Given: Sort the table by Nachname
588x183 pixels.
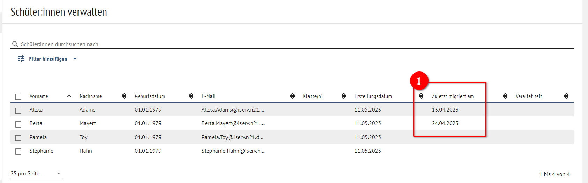Looking at the screenshot, I should (x=124, y=96).
